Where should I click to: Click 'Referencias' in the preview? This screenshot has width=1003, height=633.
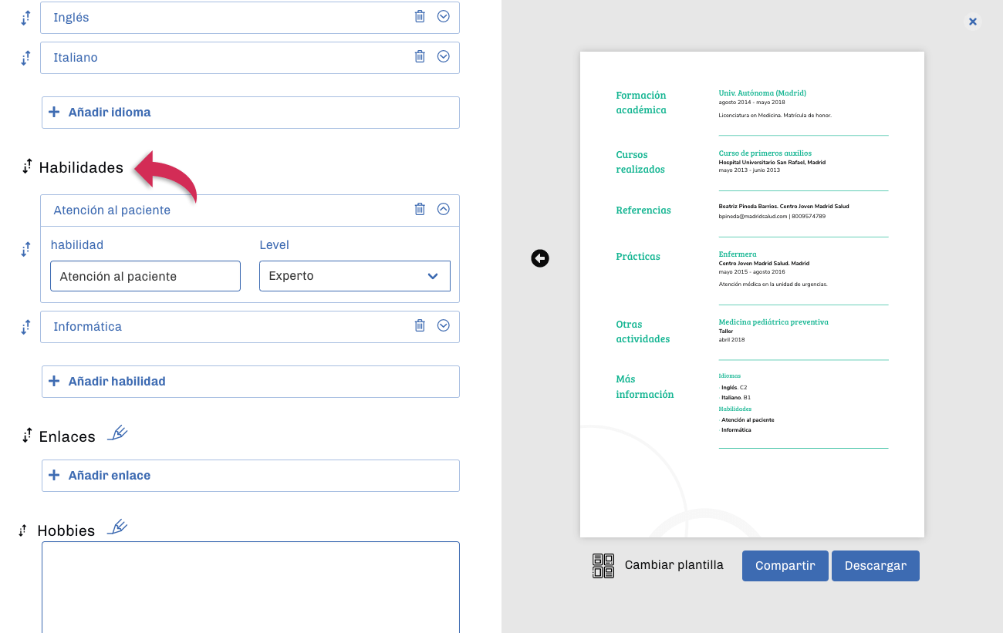click(x=643, y=210)
